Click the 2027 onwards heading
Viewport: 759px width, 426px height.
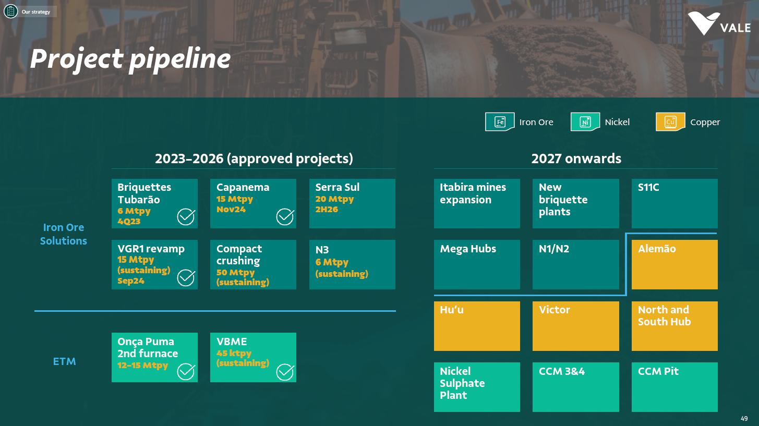pos(576,159)
